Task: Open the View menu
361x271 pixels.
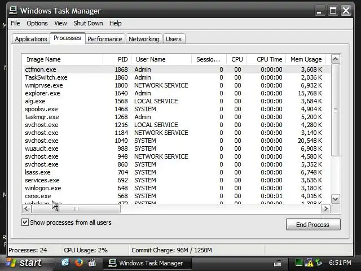Action: pos(60,23)
